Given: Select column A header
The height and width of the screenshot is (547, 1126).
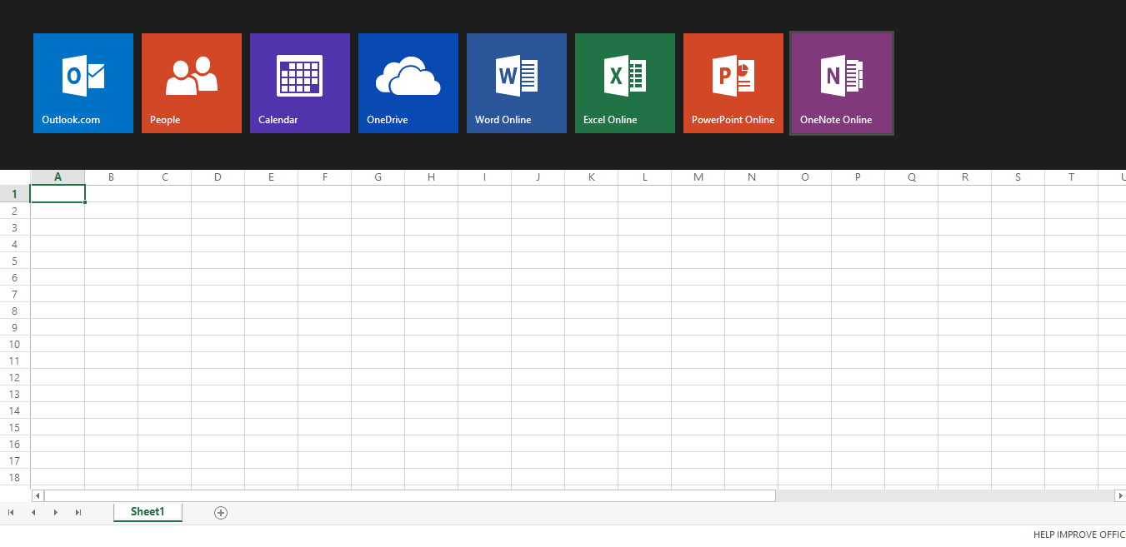Looking at the screenshot, I should pos(58,177).
